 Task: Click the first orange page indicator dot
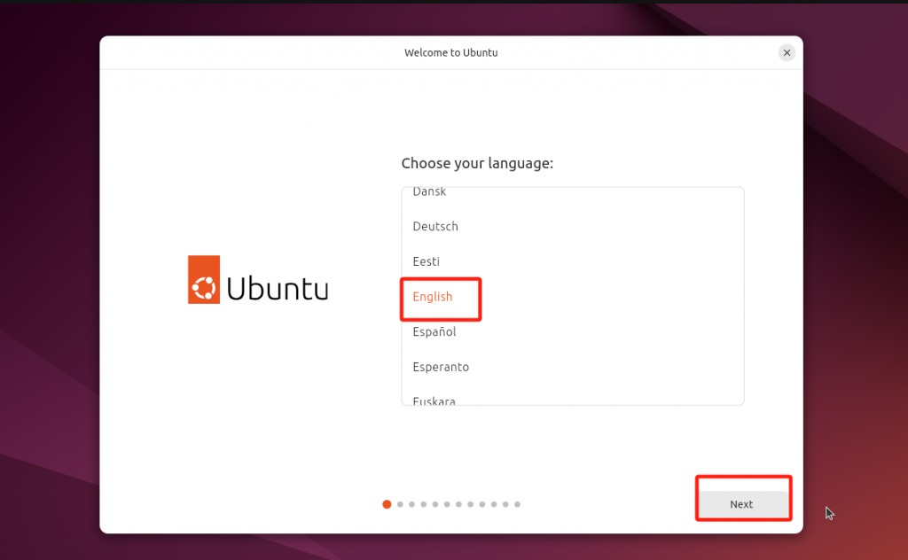click(x=387, y=504)
